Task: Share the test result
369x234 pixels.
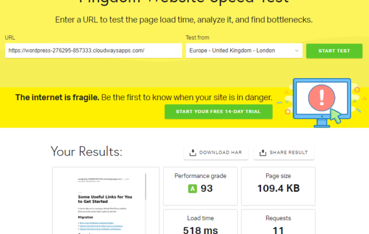Action: click(284, 153)
